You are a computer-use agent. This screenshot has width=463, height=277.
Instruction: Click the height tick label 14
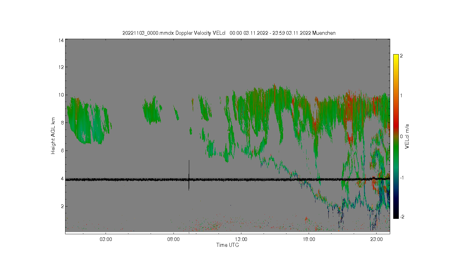tap(61, 40)
